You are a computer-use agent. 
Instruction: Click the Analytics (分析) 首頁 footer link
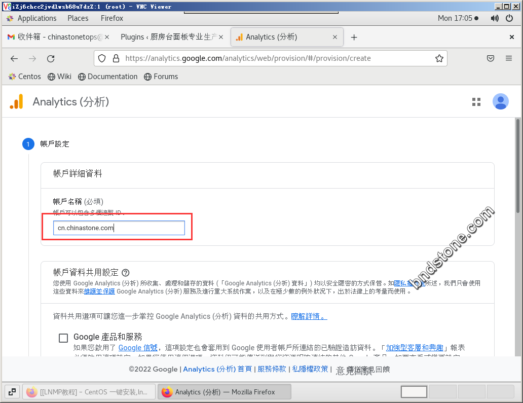click(x=217, y=369)
